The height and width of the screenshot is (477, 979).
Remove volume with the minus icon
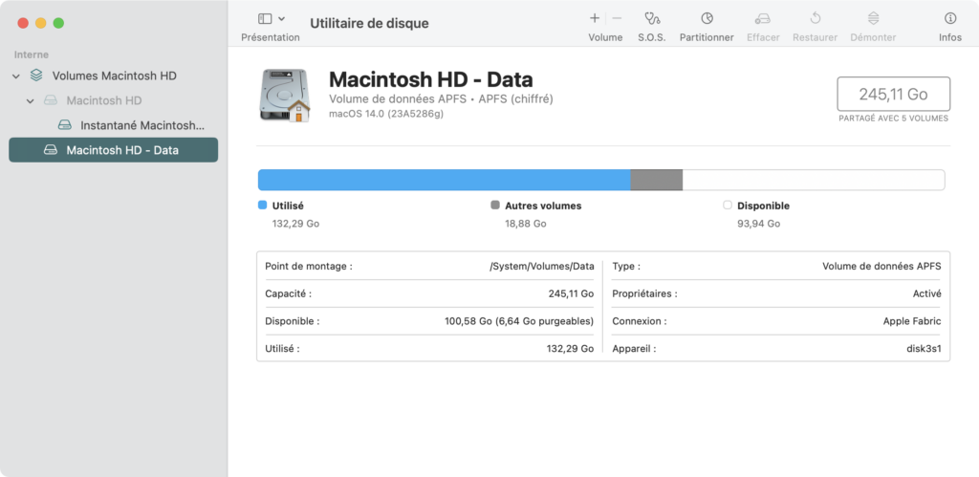tap(617, 19)
